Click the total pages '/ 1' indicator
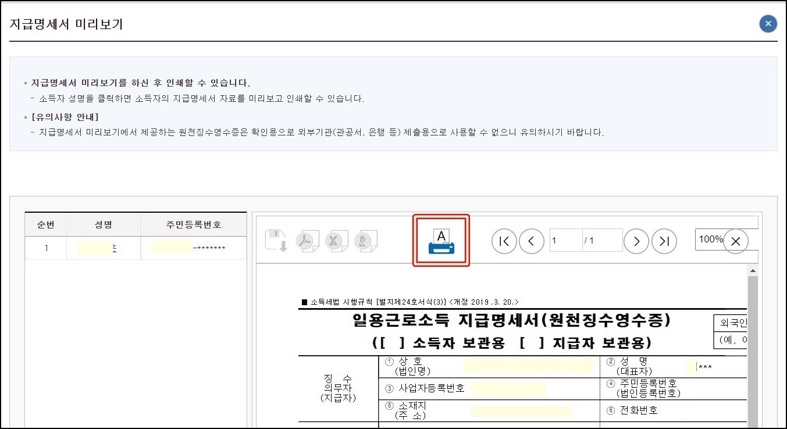This screenshot has height=429, width=787. [x=602, y=240]
